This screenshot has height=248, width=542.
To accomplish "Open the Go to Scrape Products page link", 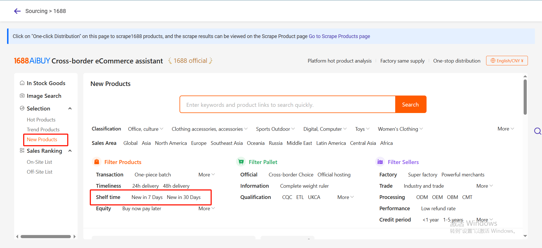I will [x=339, y=36].
